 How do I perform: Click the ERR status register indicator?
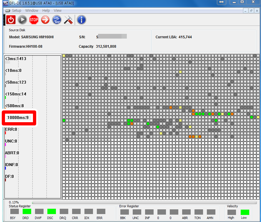click(101, 211)
